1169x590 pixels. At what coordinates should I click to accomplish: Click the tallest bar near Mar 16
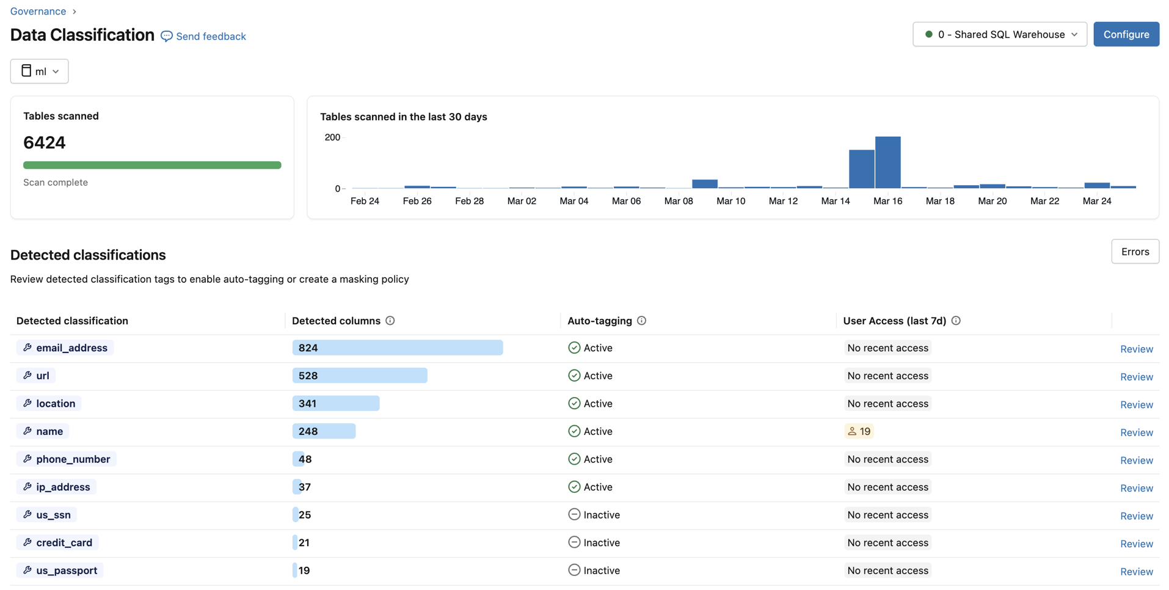pos(887,162)
